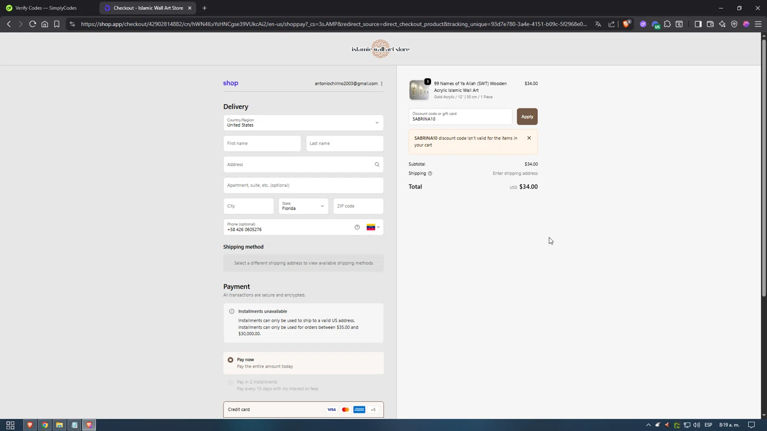
Task: Open the Brave VPN shield icon
Action: (734, 24)
